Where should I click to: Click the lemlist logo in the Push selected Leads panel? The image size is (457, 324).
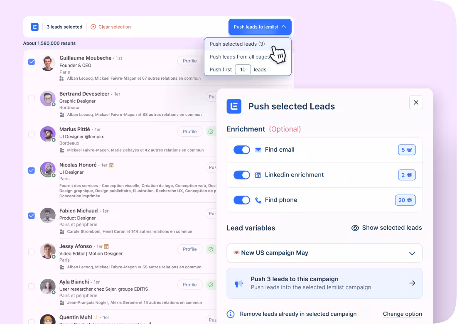click(x=234, y=106)
